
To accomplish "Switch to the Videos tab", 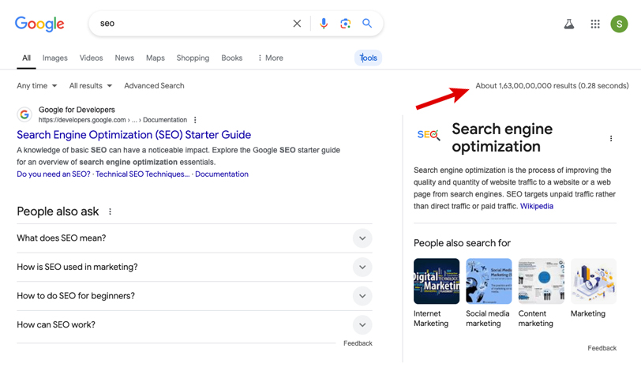I will (x=91, y=58).
